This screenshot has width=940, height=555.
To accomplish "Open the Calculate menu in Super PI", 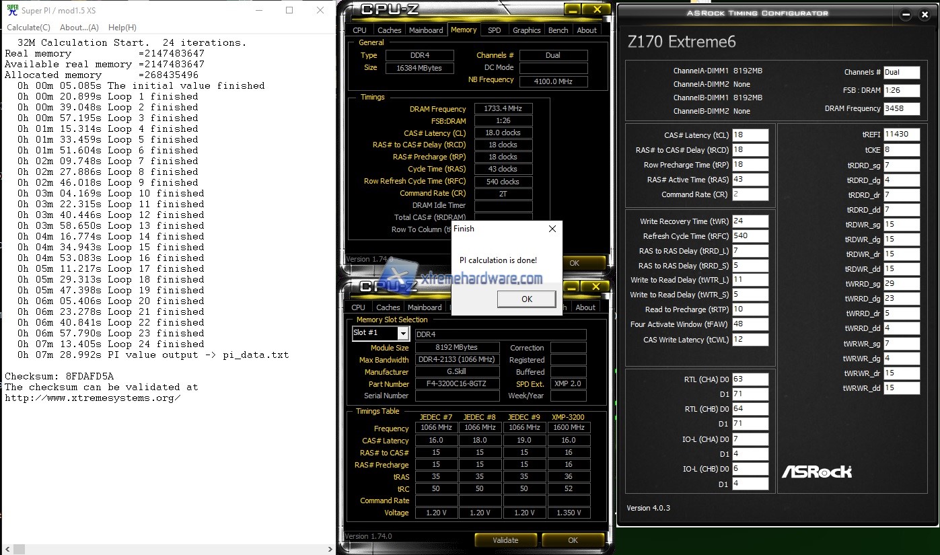I will click(28, 27).
